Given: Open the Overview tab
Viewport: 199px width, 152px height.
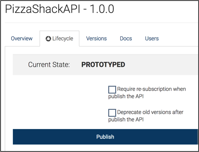Looking at the screenshot, I should [22, 38].
